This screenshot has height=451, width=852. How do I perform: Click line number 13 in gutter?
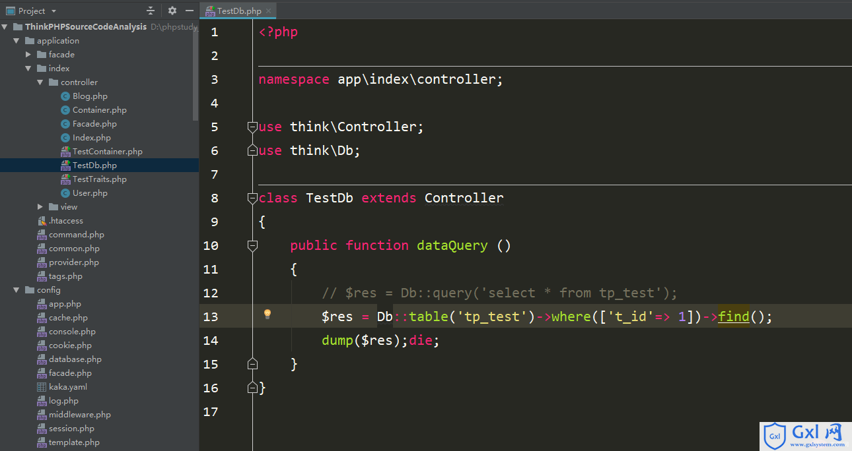click(x=211, y=316)
